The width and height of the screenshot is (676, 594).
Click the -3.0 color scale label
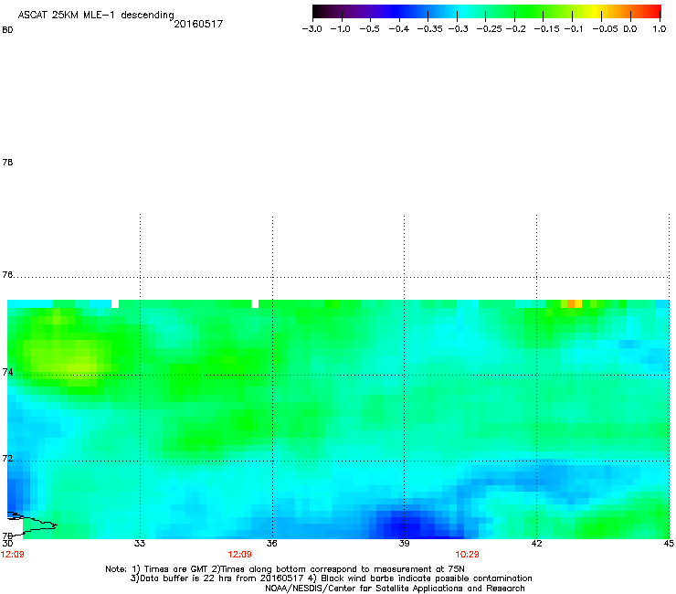tap(312, 29)
